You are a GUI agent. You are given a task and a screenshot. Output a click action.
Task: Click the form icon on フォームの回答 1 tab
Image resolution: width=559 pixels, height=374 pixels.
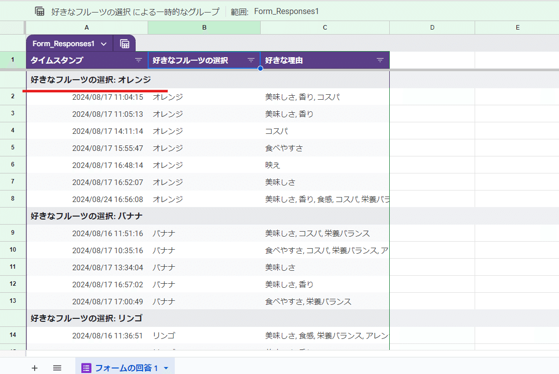(86, 368)
